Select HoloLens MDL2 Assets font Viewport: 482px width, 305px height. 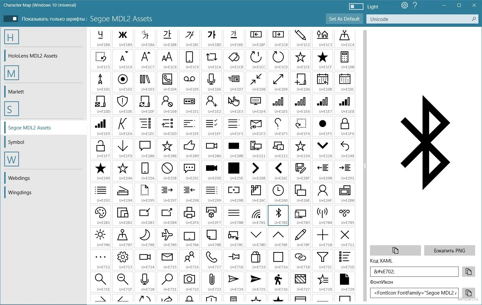(44, 56)
